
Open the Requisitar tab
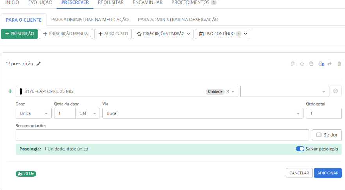pyautogui.click(x=111, y=3)
